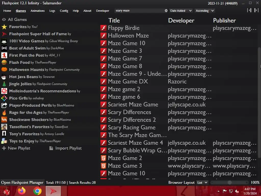Image resolution: width=261 pixels, height=196 pixels.
Task: Adjust the zoom scale slider handle
Action: [x=230, y=183]
